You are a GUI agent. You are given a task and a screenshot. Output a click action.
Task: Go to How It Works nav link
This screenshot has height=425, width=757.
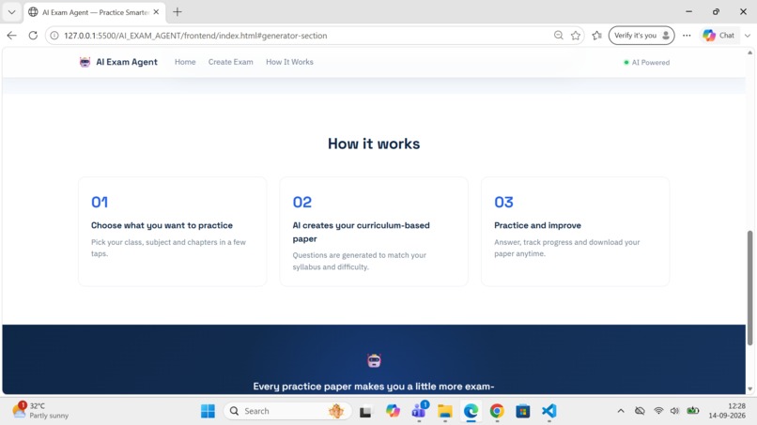coord(289,62)
